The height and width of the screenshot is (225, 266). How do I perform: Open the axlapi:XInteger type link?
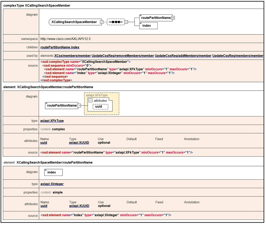52,184
